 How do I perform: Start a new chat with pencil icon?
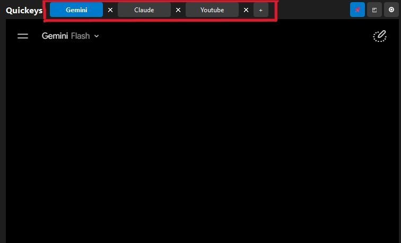point(380,36)
